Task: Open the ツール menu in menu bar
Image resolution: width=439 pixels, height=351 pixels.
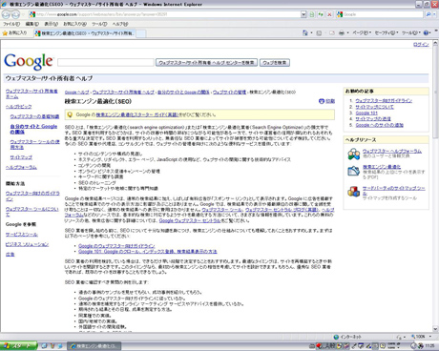Action: [x=99, y=24]
